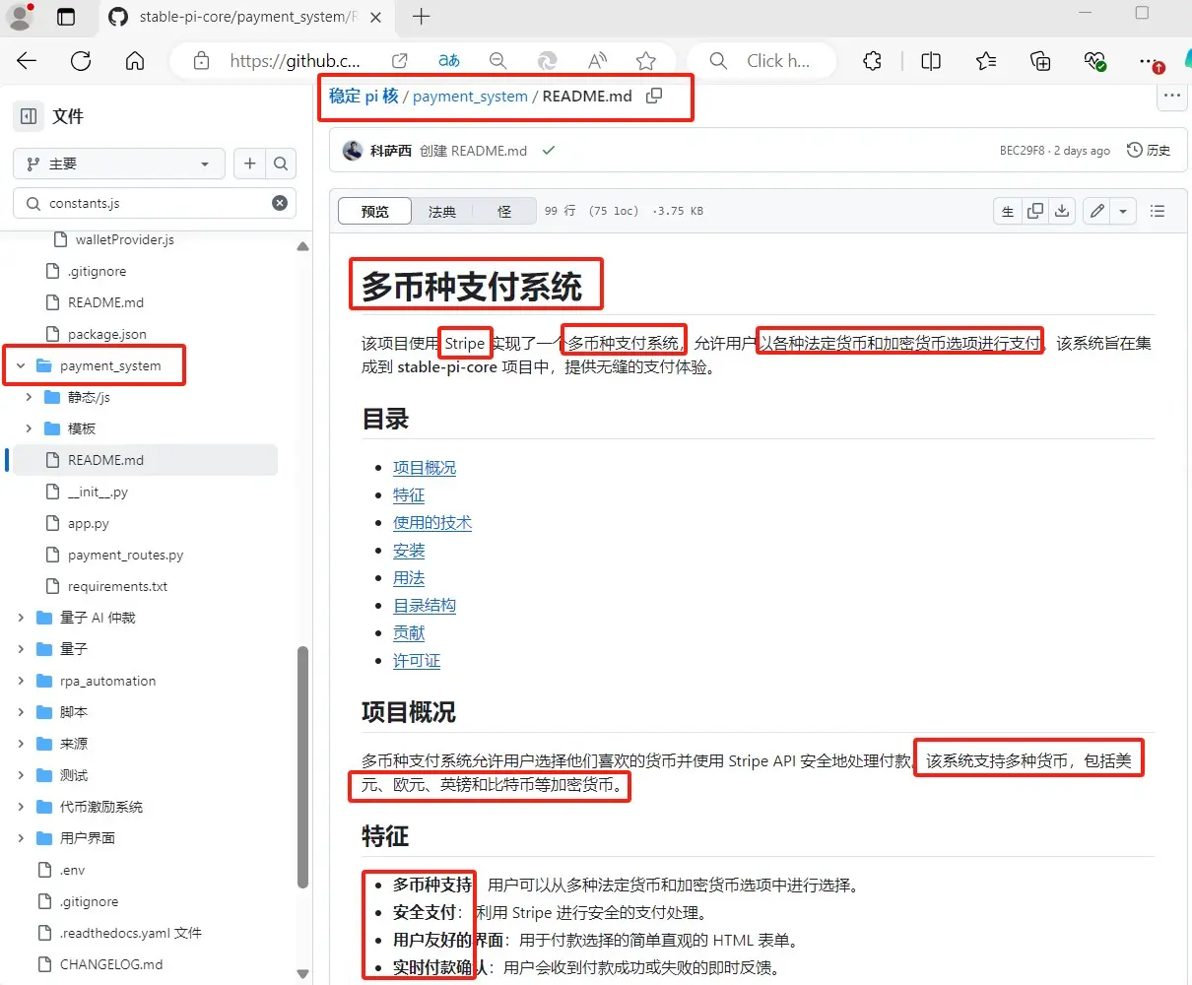Open the favorites list icon
This screenshot has width=1192, height=985.
(986, 61)
